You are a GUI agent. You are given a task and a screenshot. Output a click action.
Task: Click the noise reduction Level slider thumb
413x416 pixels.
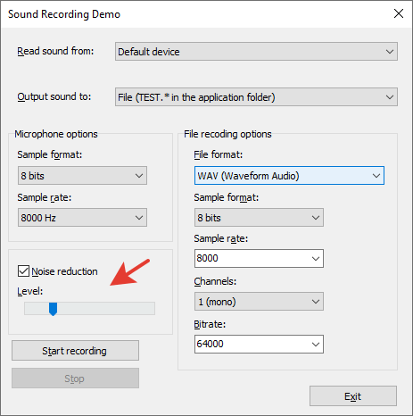point(53,309)
